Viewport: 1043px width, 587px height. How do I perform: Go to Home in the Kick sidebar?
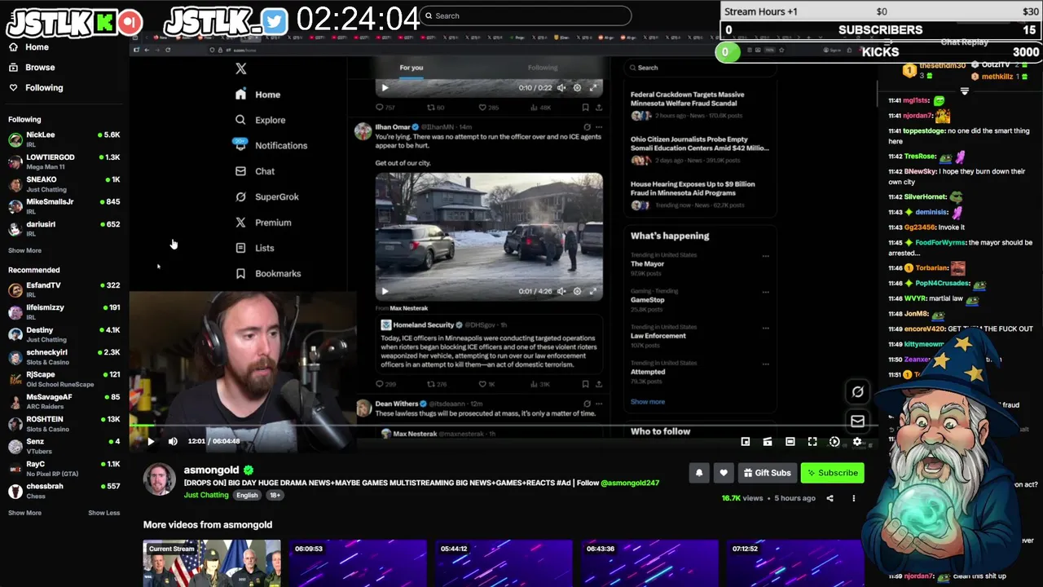click(37, 47)
